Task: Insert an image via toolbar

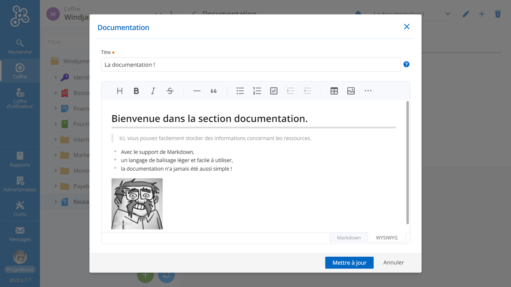Action: point(351,91)
